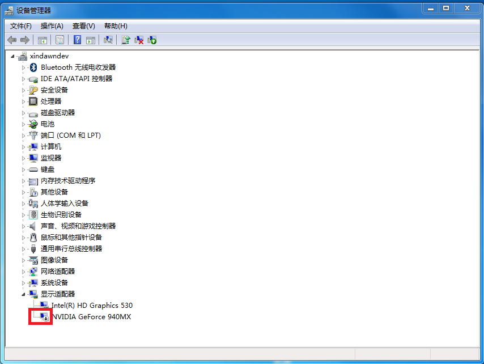Screen dimensions: 484x364
Task: Select the 磁盘驱动器 tree item
Action: click(x=58, y=113)
